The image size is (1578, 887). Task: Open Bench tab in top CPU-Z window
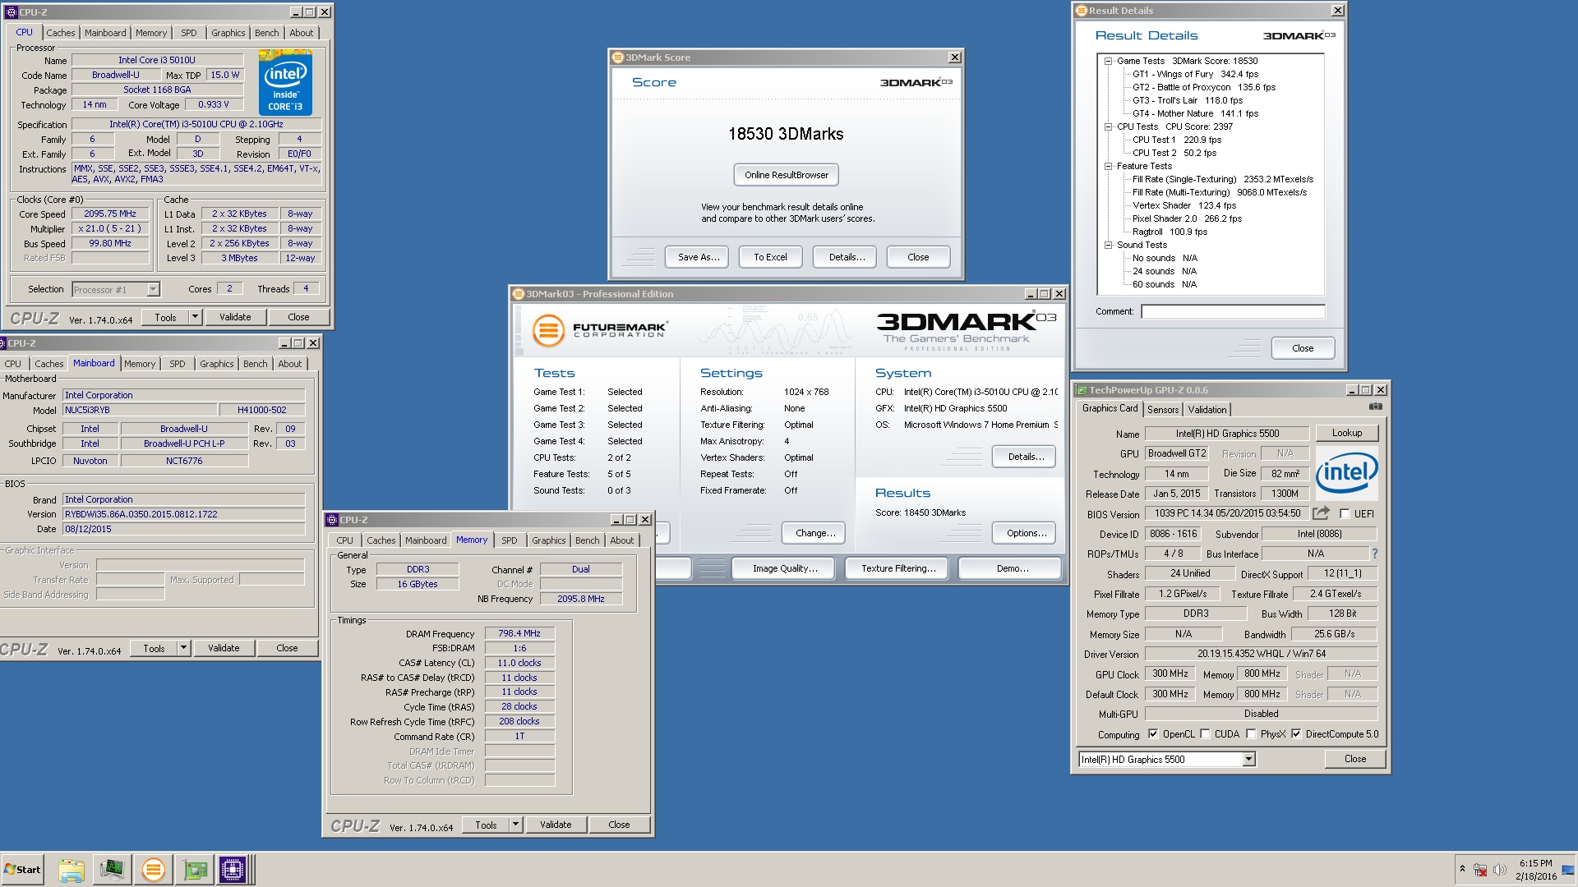click(267, 33)
